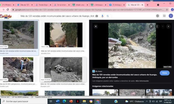174x104 pixels.
Task: Go to the next image in the preview
Action: pos(168,27)
